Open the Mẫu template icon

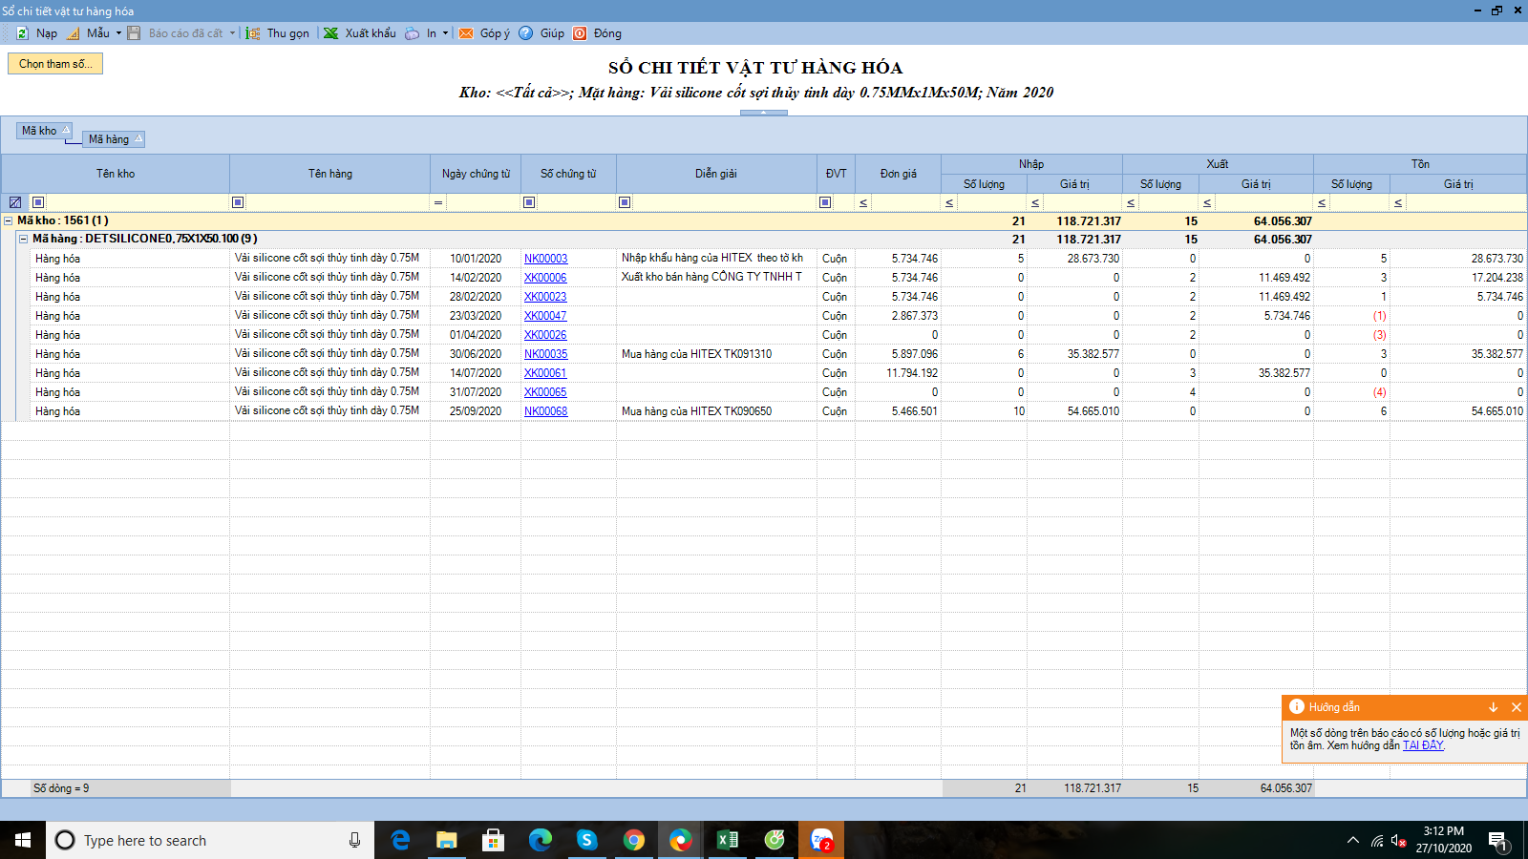tap(74, 33)
